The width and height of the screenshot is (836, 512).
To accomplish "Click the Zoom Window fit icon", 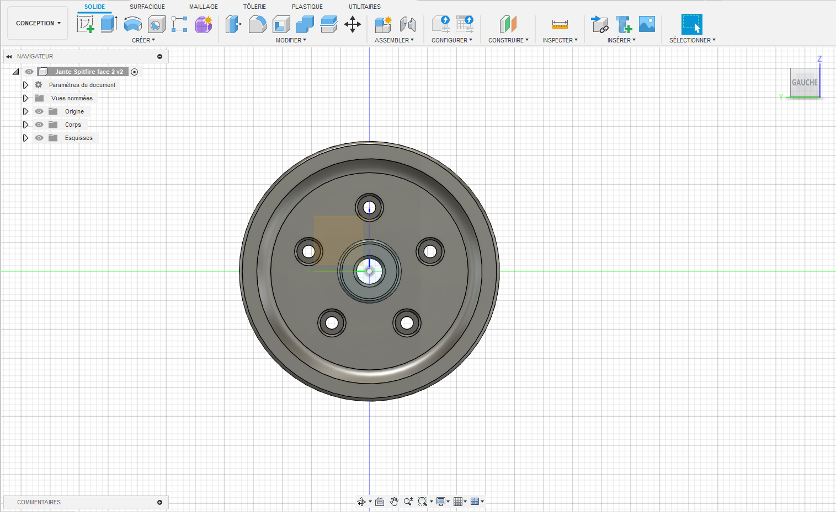I will [x=423, y=502].
